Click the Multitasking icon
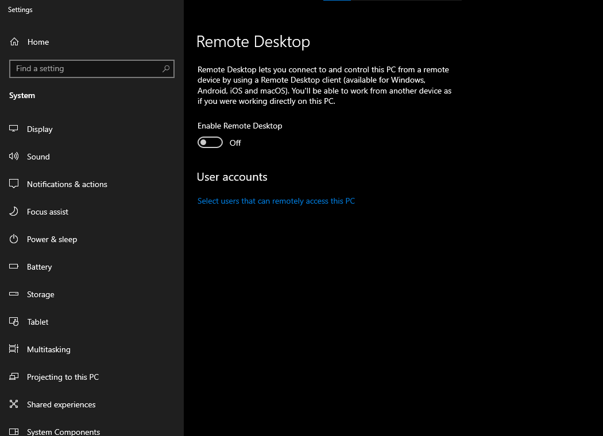Screen dimensions: 603x436 [x=13, y=349]
